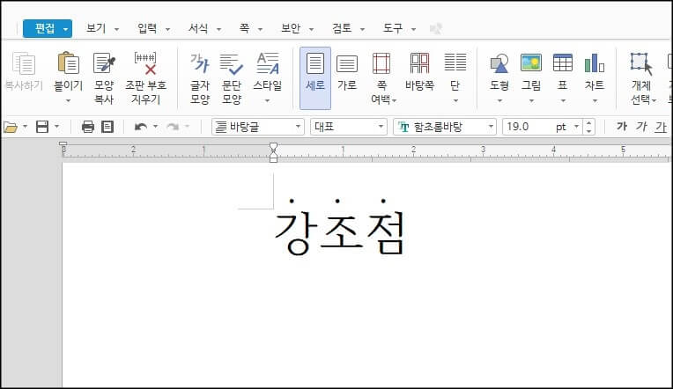This screenshot has height=389, width=673.
Task: Increase font size with up stepper
Action: (588, 122)
